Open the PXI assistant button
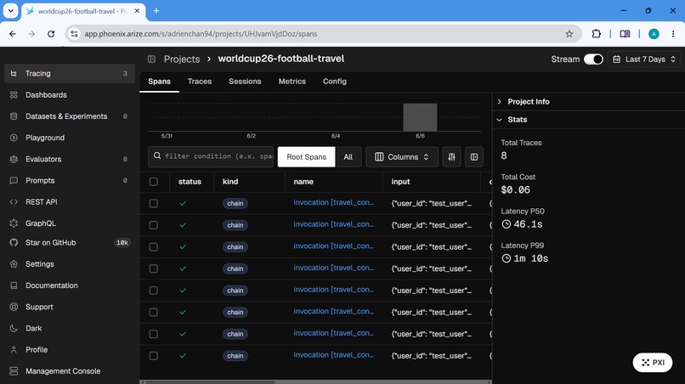Screen dimensions: 685x384 click(653, 363)
